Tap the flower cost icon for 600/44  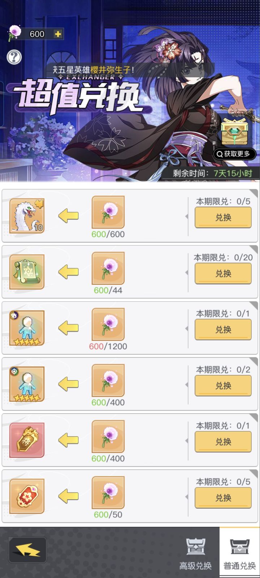click(x=108, y=268)
